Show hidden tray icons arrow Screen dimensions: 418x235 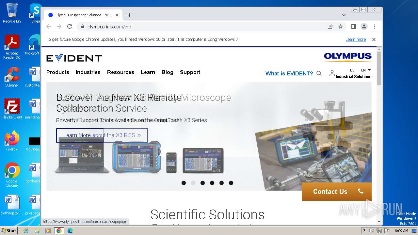pyautogui.click(x=364, y=230)
